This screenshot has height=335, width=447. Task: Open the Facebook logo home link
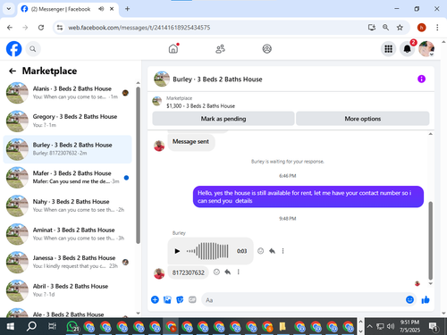pyautogui.click(x=14, y=48)
